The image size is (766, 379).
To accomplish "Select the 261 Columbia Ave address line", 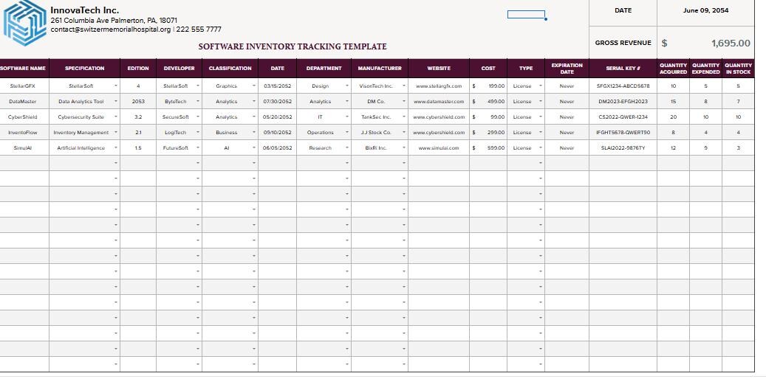I will pos(114,21).
